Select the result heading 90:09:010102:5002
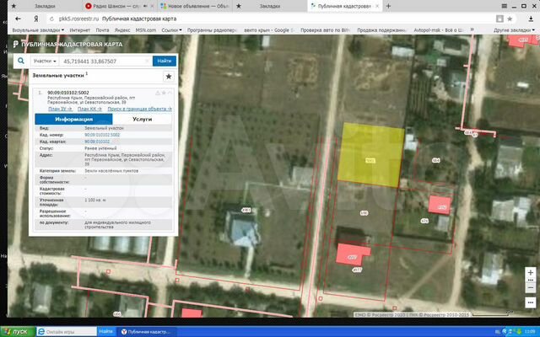This screenshot has width=540, height=337. point(68,93)
